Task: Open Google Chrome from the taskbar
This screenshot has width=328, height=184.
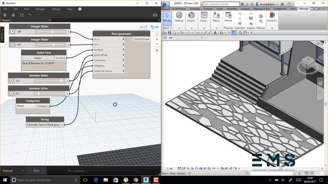Action: coord(136,180)
